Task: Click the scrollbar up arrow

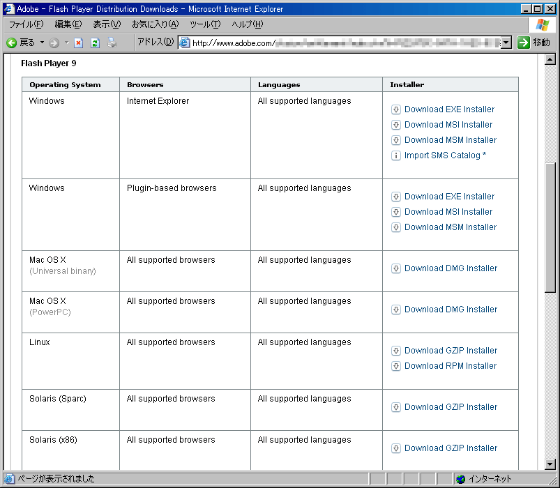Action: click(550, 59)
